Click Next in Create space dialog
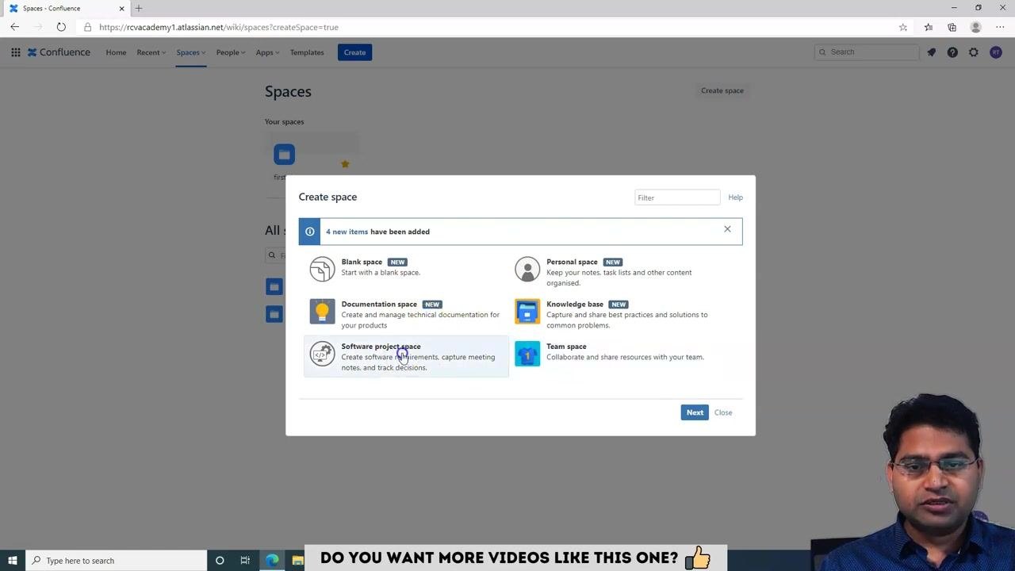1015x571 pixels. point(695,412)
